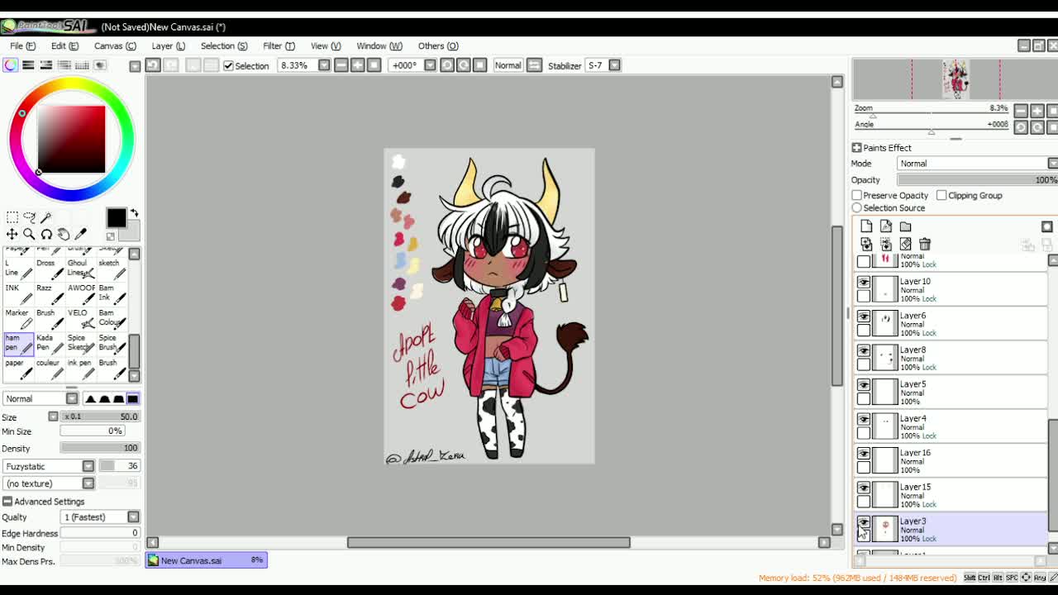Screen dimensions: 1058x595
Task: Create a new linework layer
Action: (885, 226)
